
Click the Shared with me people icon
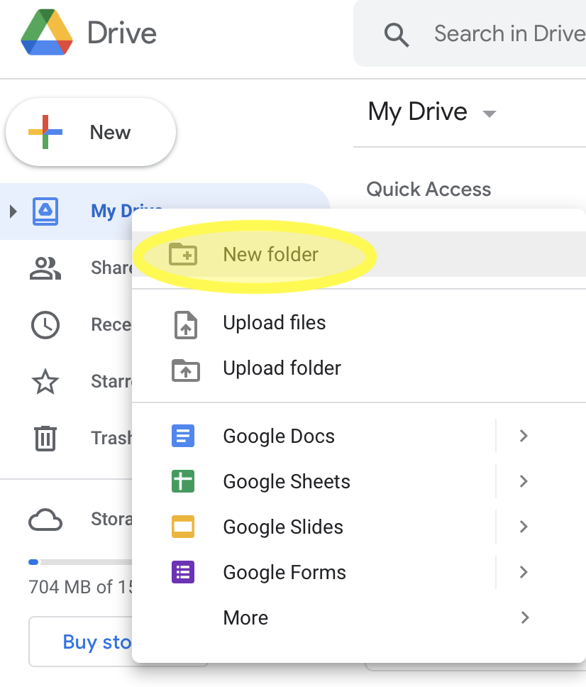click(x=45, y=268)
